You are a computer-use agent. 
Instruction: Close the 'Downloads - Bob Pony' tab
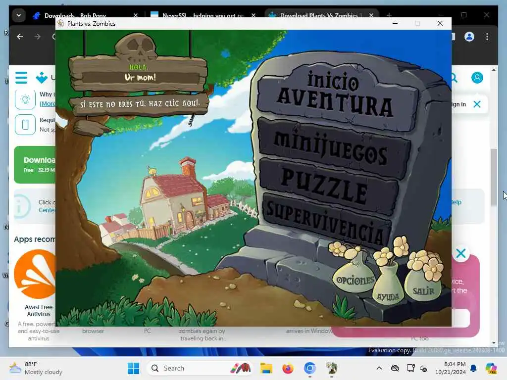tap(136, 15)
